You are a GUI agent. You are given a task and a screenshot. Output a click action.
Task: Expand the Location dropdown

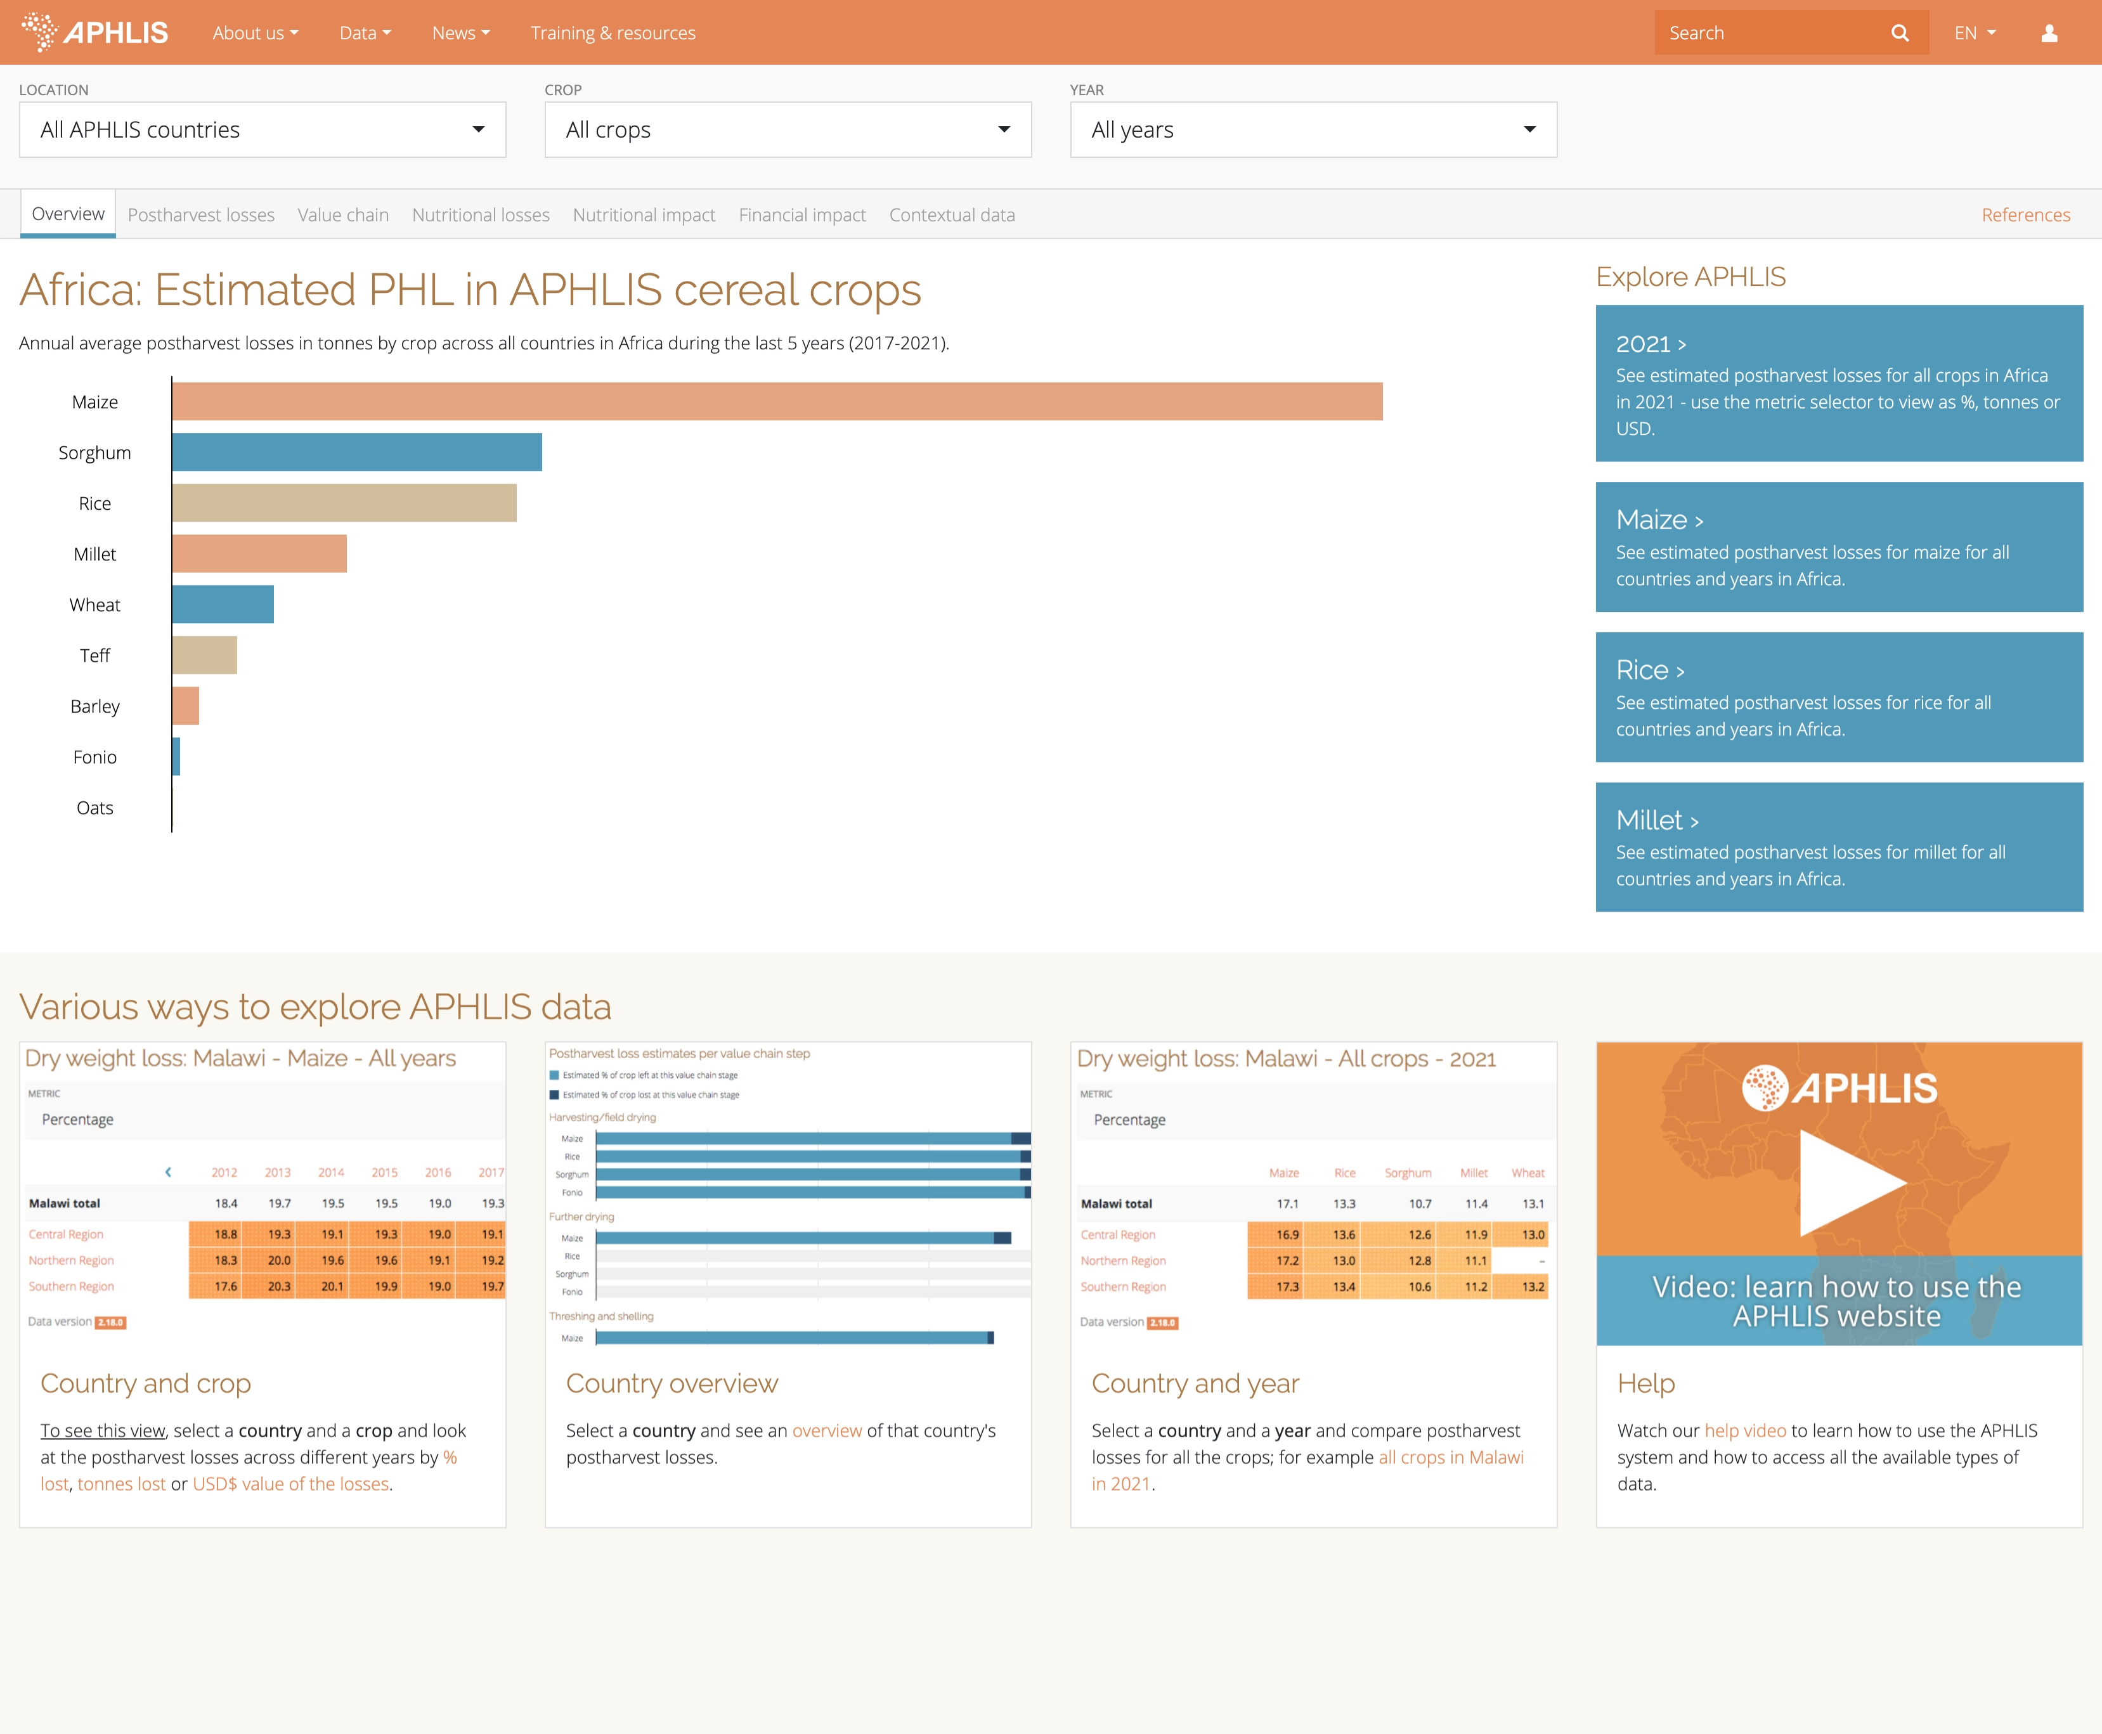[263, 130]
